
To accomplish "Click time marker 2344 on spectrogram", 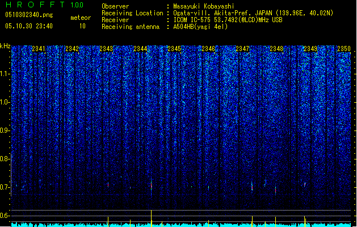I will (140, 49).
